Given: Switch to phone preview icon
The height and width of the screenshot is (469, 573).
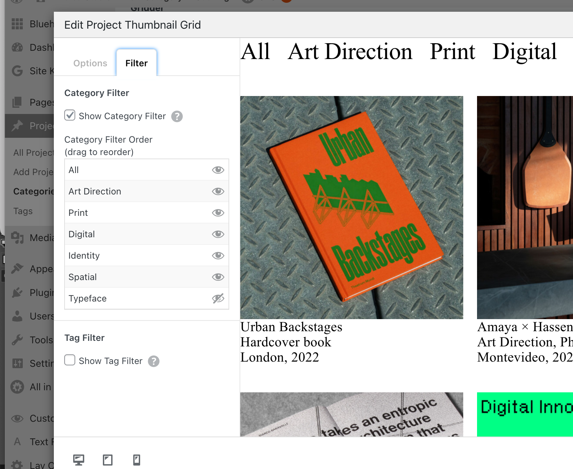Looking at the screenshot, I should [x=137, y=460].
